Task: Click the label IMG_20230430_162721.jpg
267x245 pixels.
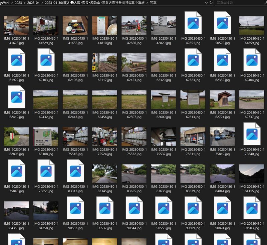Action: pos(222,115)
